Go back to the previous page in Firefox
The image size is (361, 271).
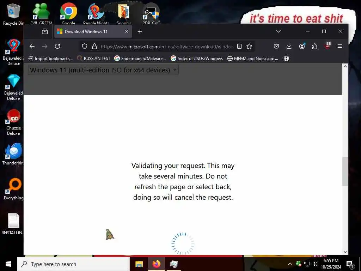tap(32, 46)
